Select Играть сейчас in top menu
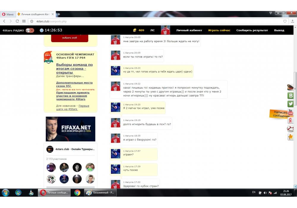Image resolution: width=297 pixels, height=208 pixels. click(219, 30)
